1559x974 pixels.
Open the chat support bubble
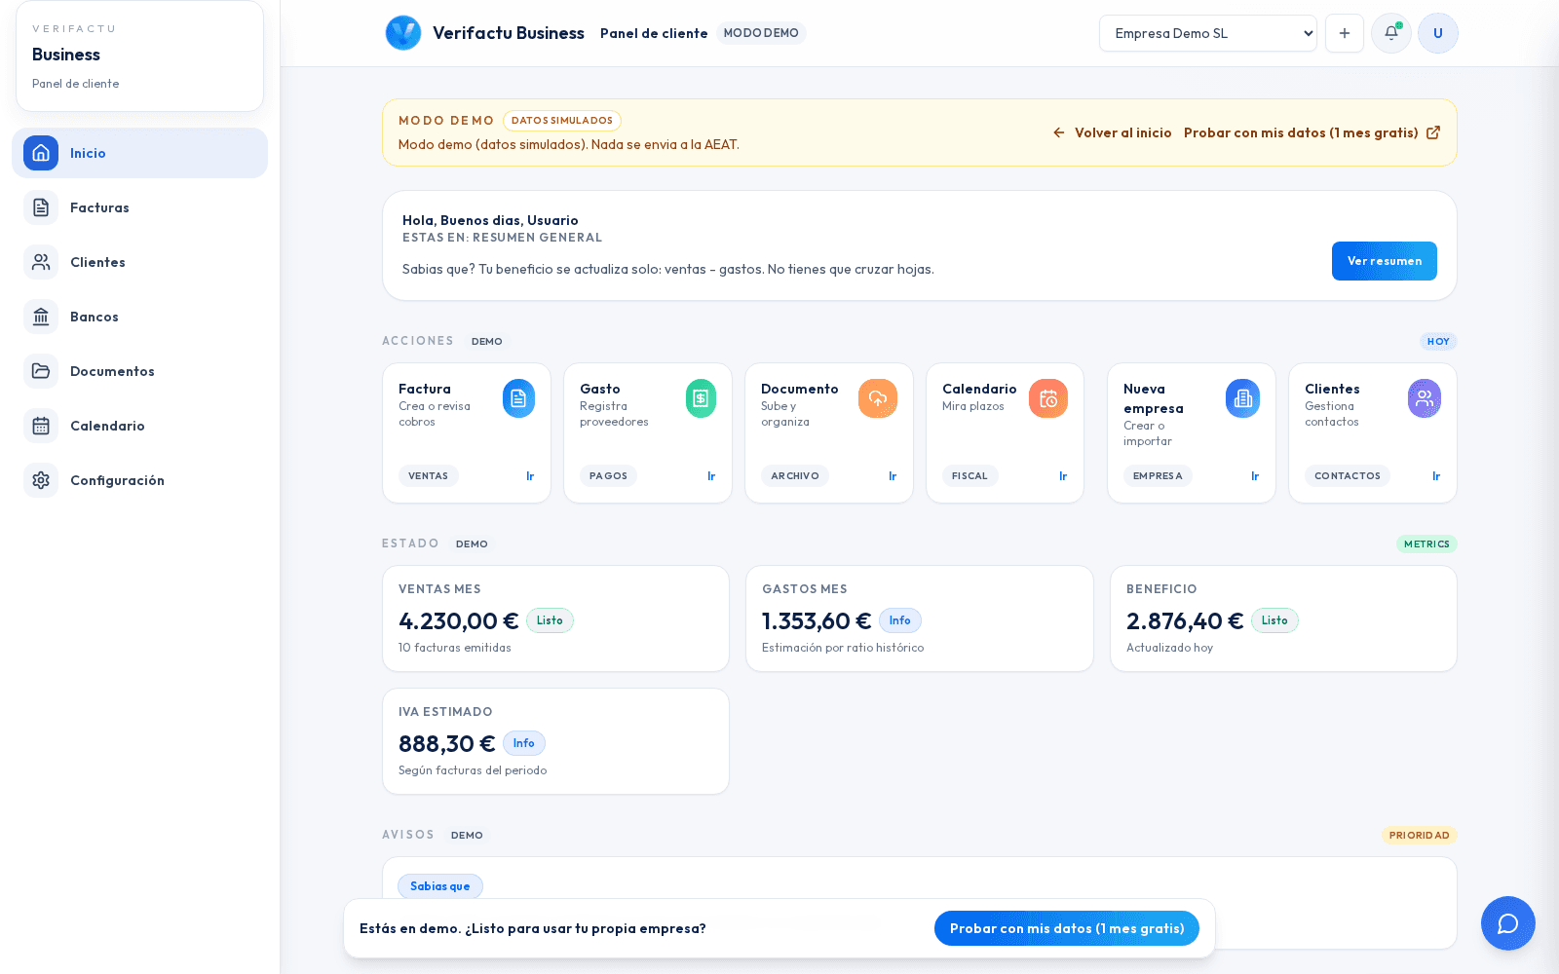pos(1507,923)
